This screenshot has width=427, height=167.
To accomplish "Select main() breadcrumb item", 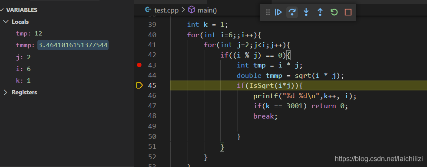I will pyautogui.click(x=207, y=10).
